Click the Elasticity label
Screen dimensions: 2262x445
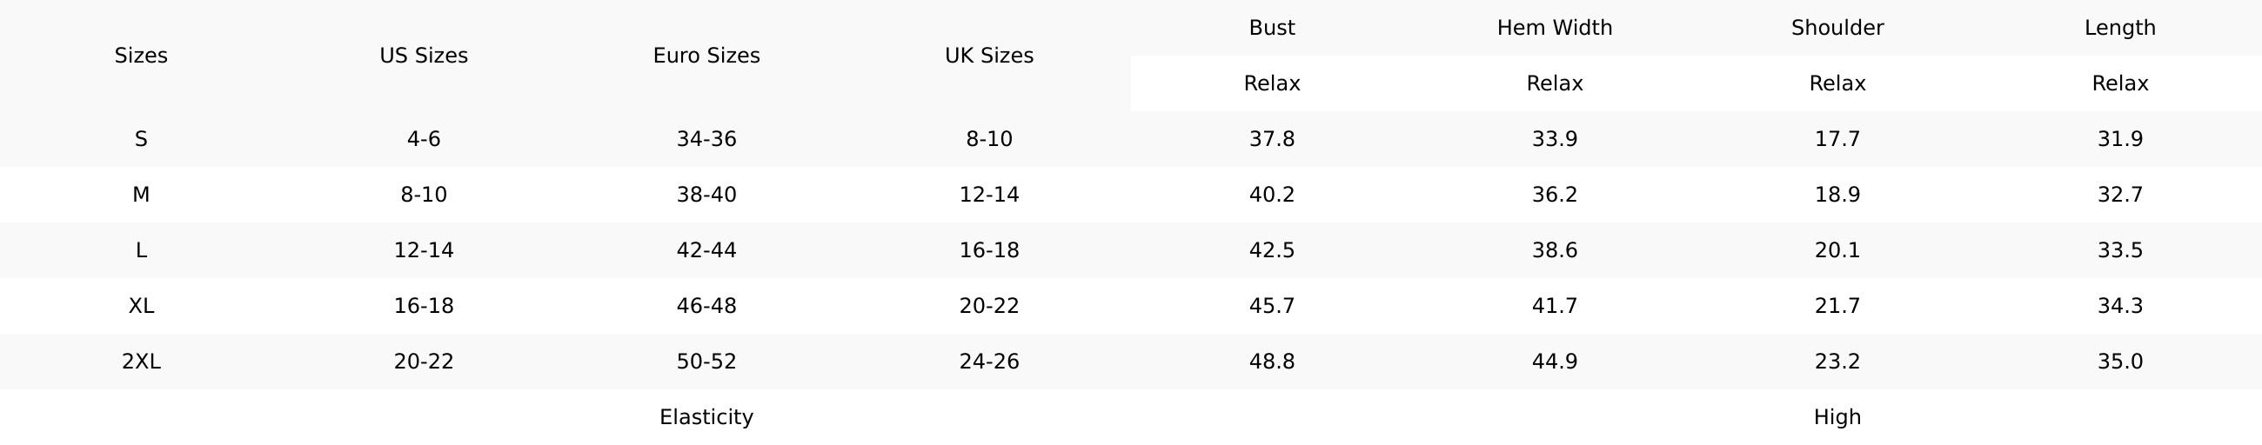706,417
